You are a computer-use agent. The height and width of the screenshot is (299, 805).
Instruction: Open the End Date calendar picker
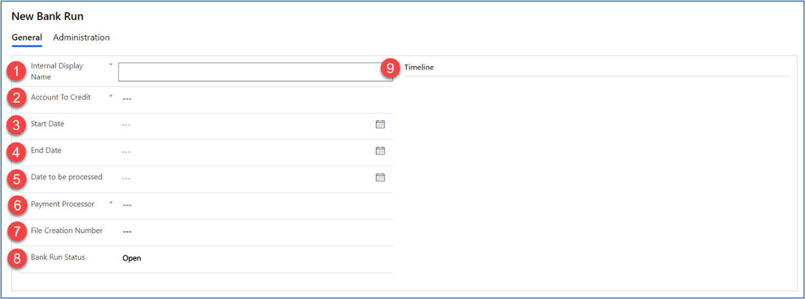(x=380, y=151)
